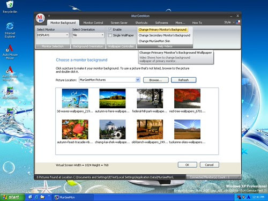Click the MurGeeMon system tray icon

pyautogui.click(x=239, y=197)
